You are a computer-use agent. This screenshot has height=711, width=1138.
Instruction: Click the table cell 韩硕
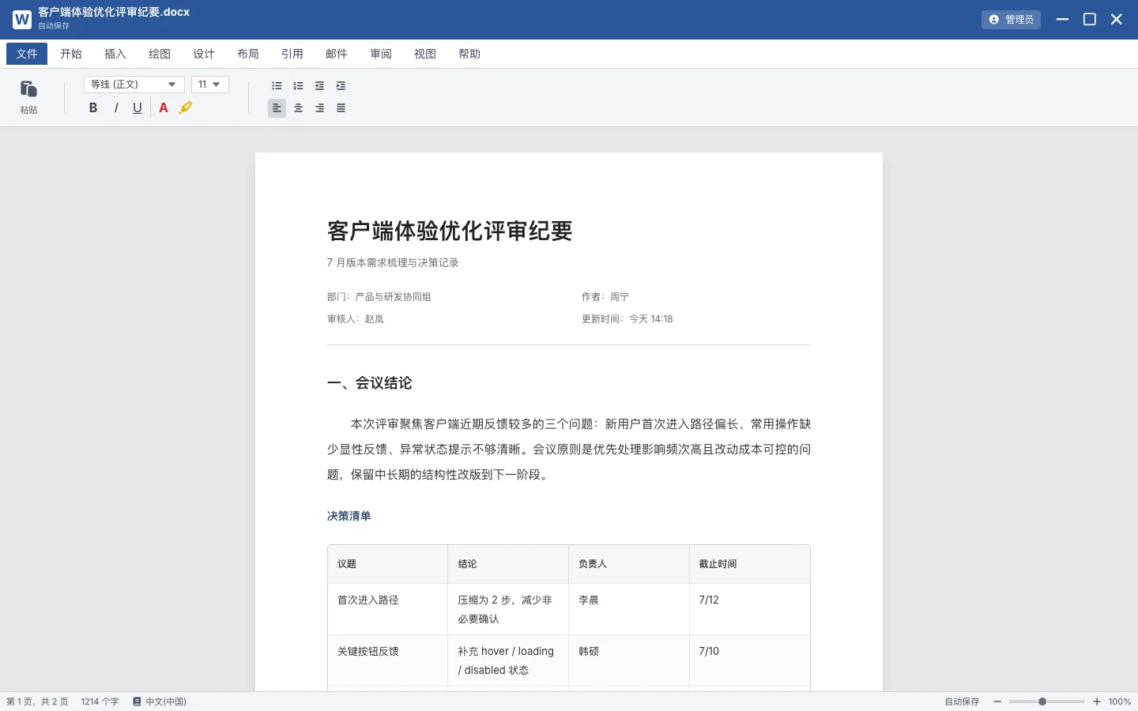(x=629, y=660)
